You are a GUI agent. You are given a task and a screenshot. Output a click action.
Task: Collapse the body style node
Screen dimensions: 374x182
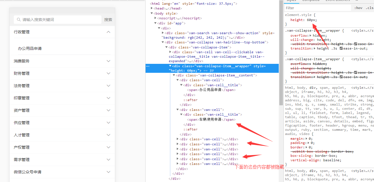(152, 13)
